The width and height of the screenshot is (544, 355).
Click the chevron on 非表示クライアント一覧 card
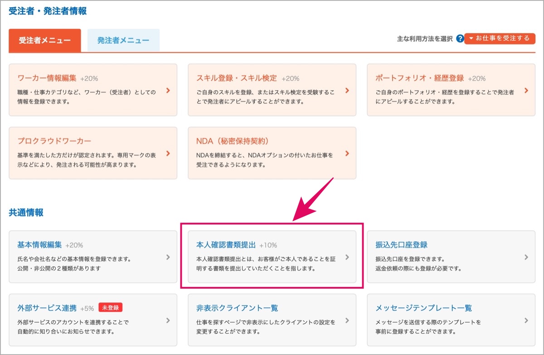[347, 320]
